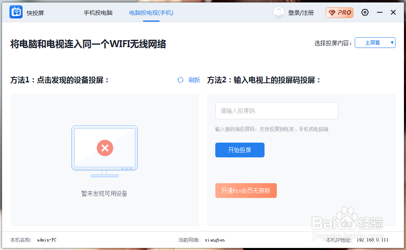
Task: Click the xiangben network name
Action: (x=215, y=240)
